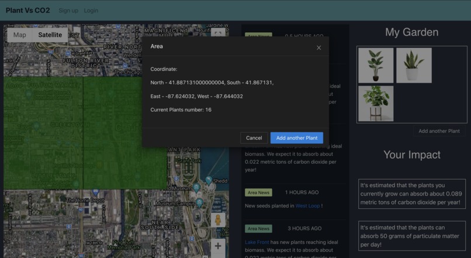Click the My Garden heading
Screen dimensions: 471x258
[x=412, y=32]
